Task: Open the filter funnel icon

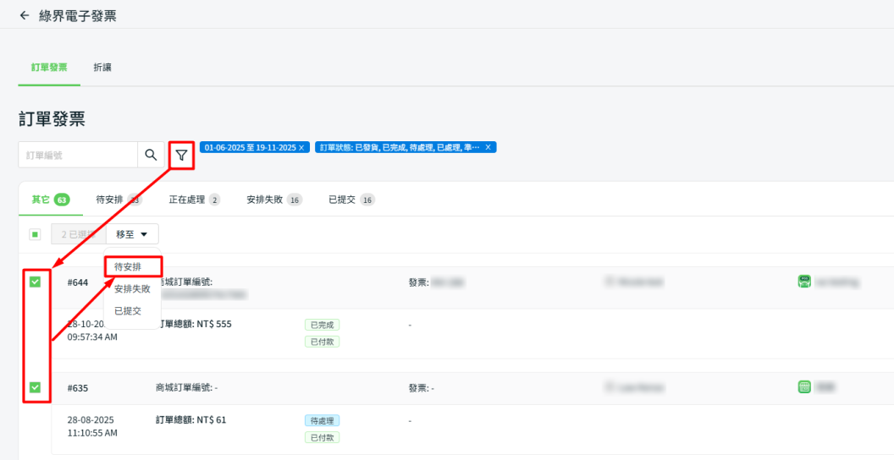Action: [181, 155]
